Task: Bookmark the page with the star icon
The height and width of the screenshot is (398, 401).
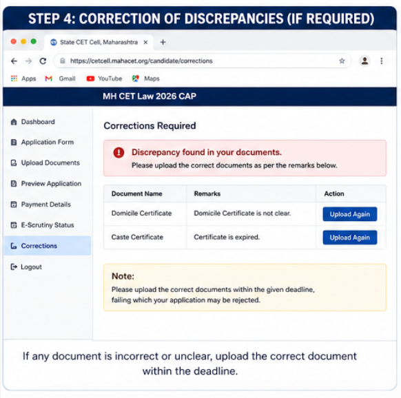Action: click(x=342, y=61)
